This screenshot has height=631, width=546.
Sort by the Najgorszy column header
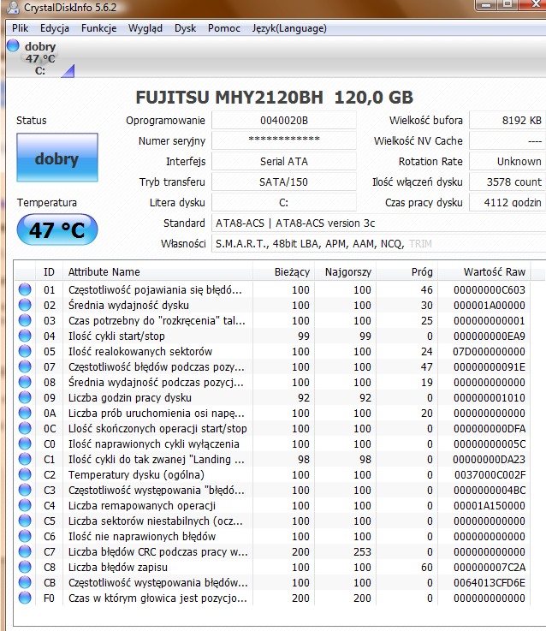[x=345, y=272]
